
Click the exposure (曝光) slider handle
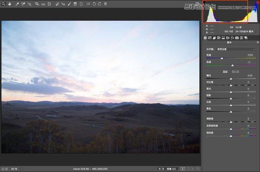click(x=231, y=79)
